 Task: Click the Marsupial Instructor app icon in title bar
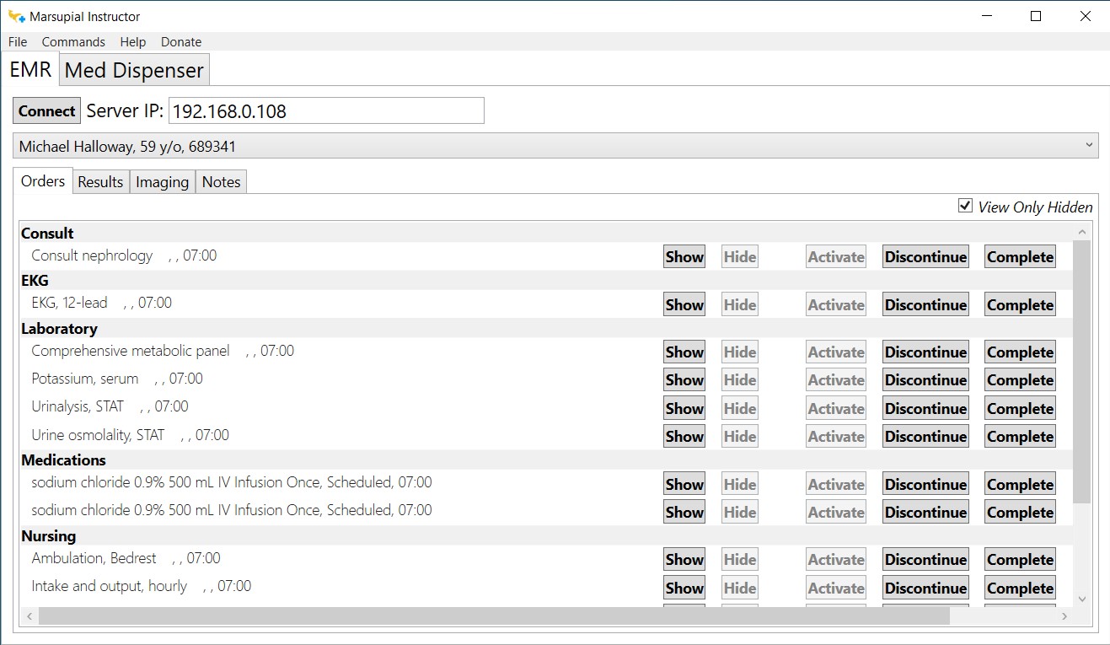point(17,16)
